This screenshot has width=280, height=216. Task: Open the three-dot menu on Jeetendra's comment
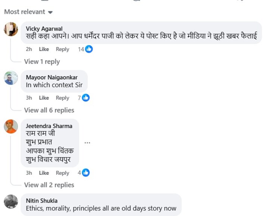click(87, 143)
